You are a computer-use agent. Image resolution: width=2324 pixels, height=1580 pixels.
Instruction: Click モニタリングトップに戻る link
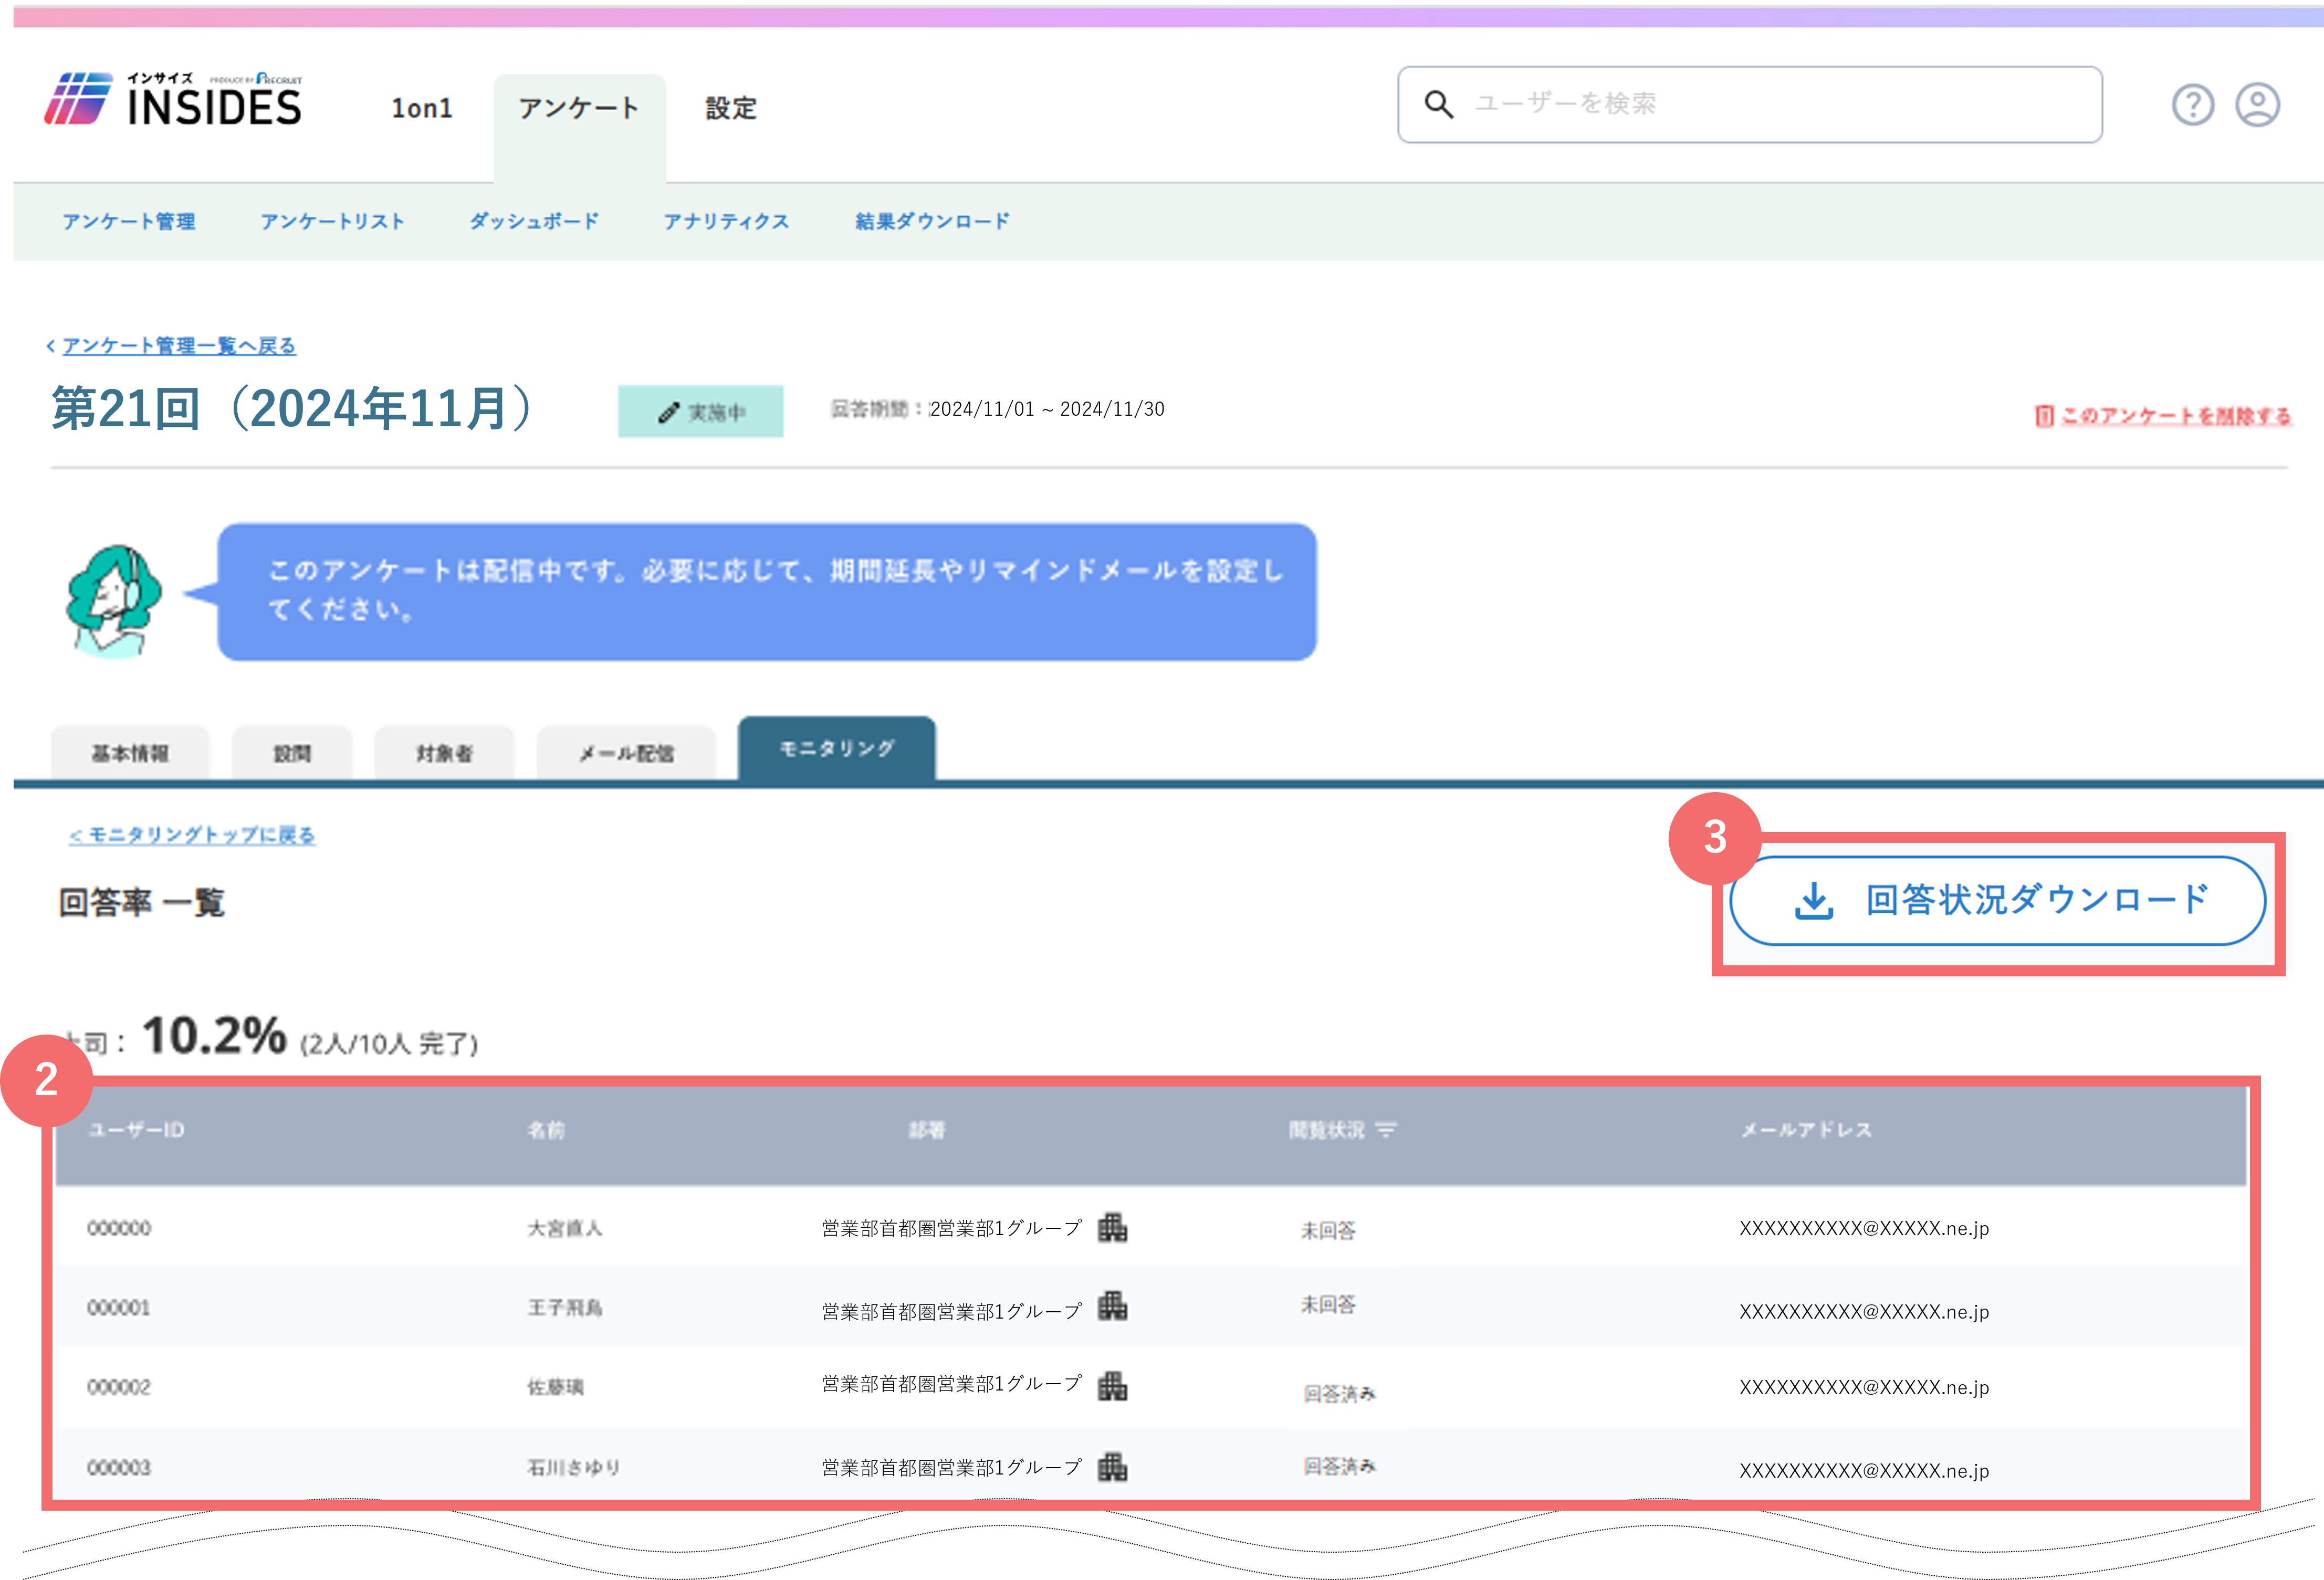coord(192,835)
